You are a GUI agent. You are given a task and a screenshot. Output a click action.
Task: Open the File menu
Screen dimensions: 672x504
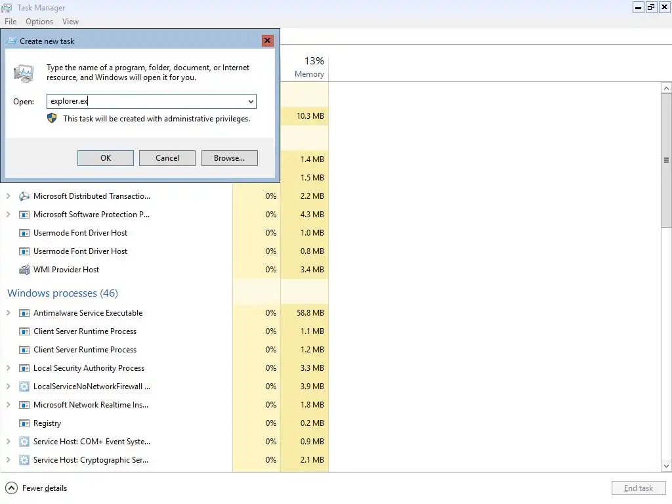(10, 22)
